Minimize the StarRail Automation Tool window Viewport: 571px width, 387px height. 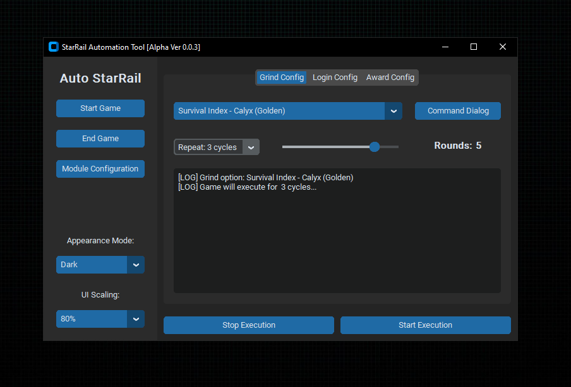(445, 47)
